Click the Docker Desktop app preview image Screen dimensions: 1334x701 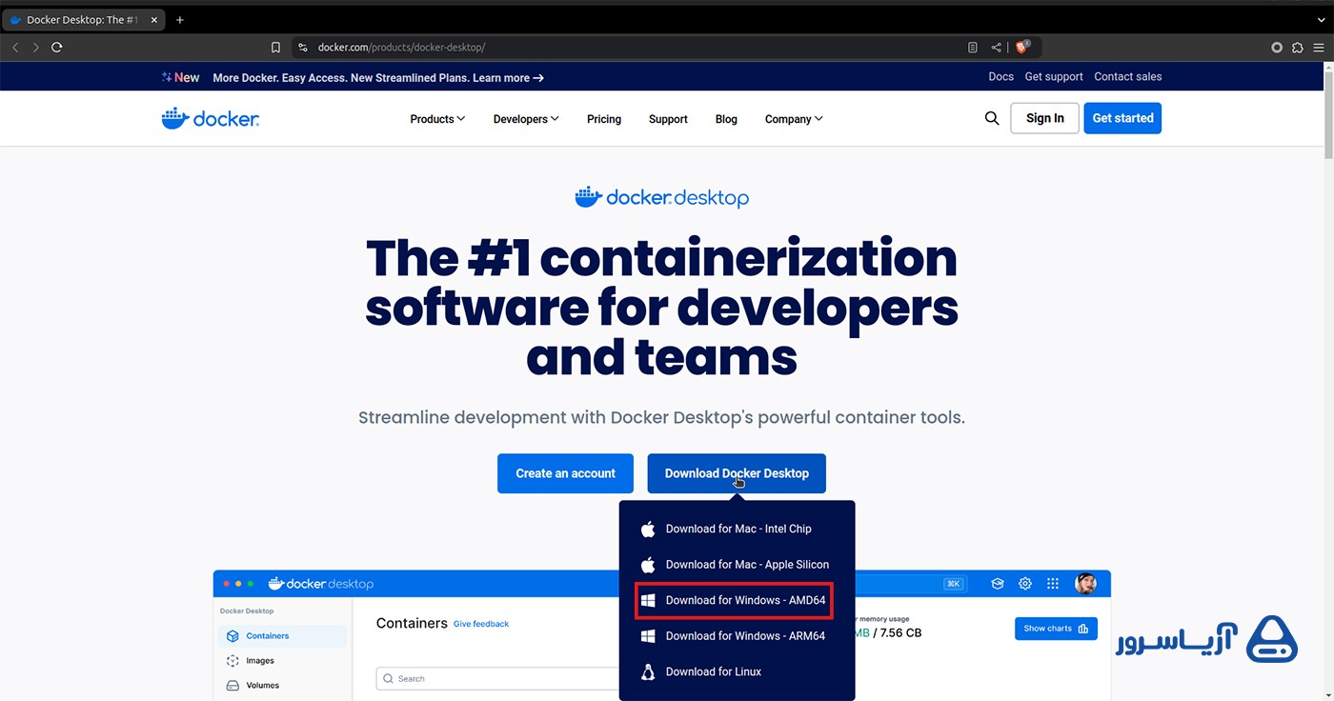pyautogui.click(x=661, y=635)
